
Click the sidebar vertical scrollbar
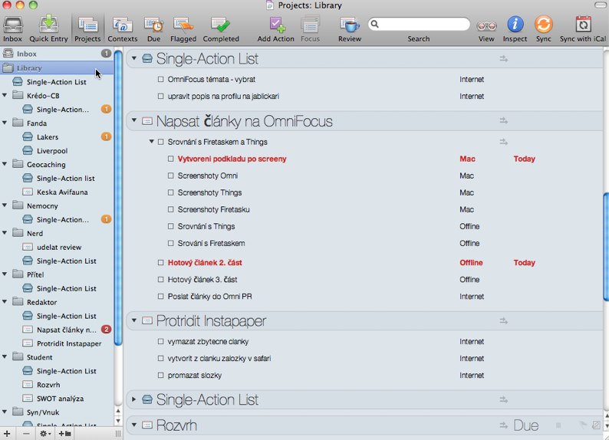118,198
